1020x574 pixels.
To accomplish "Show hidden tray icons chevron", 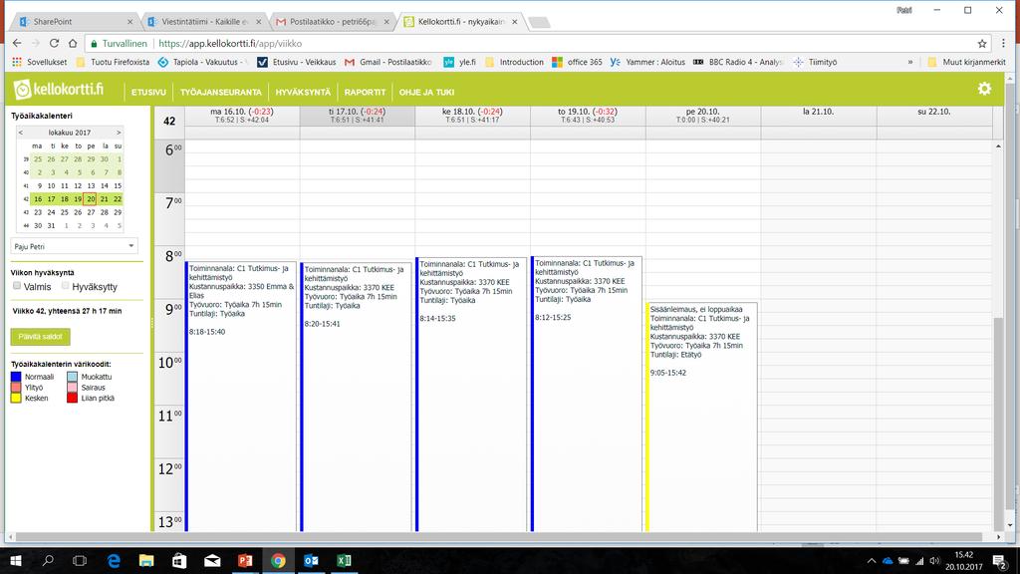I will 872,560.
